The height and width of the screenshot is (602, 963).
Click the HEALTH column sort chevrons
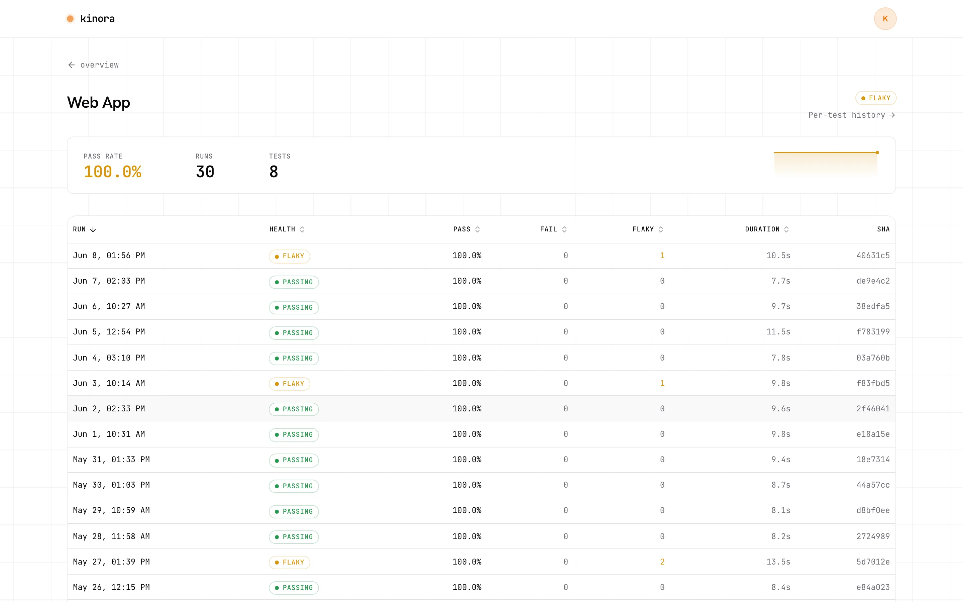click(302, 229)
